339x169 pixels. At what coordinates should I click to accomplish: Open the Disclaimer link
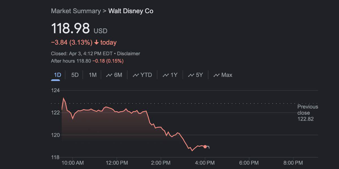(x=129, y=54)
